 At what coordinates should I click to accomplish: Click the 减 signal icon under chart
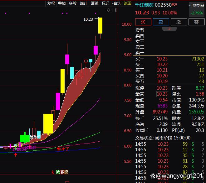click(58, 172)
